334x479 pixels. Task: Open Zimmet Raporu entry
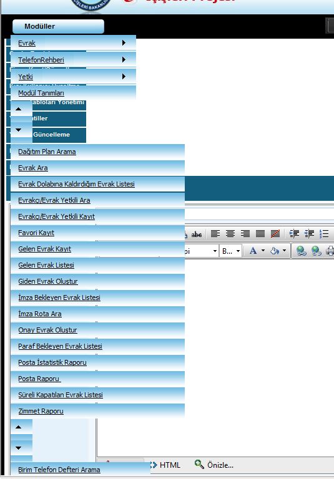point(97,411)
